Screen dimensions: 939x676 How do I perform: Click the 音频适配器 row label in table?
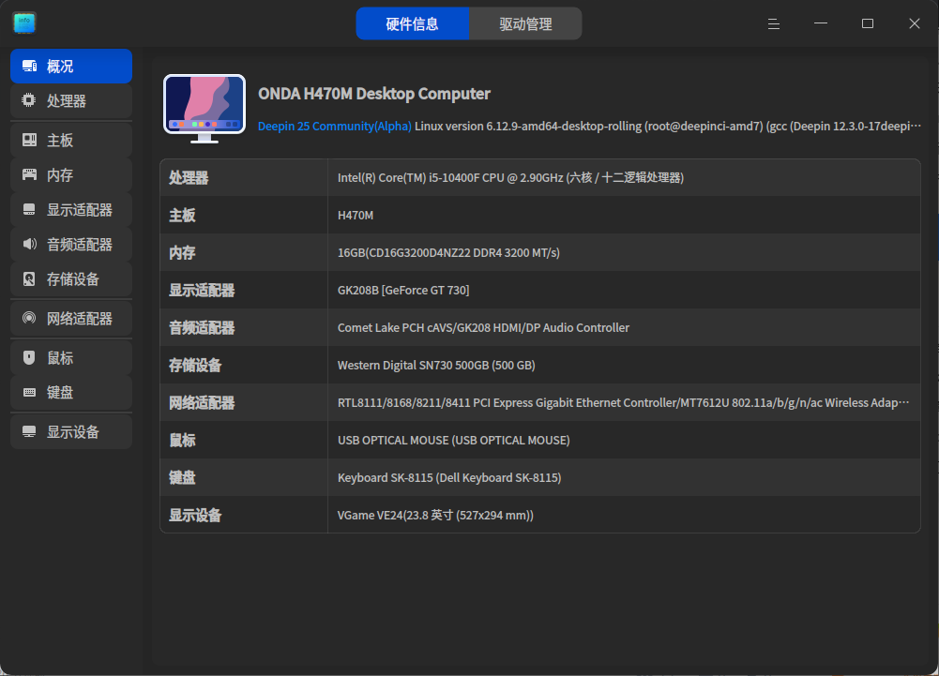pos(201,328)
